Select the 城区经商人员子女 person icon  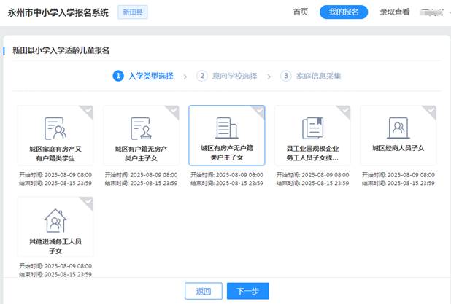(x=398, y=128)
